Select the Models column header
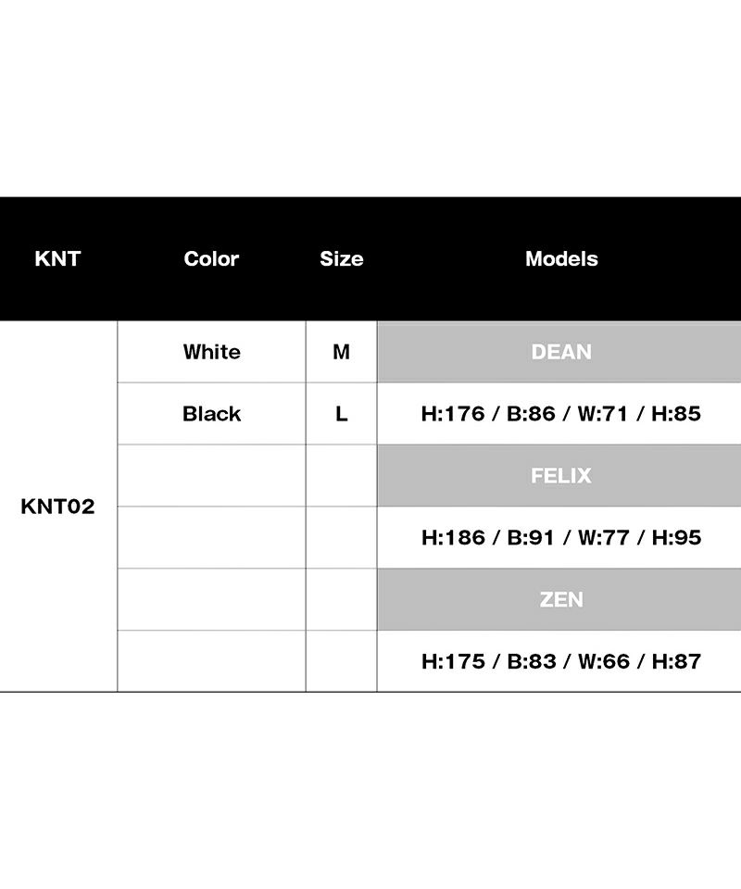Screen dimensions: 741x889 (561, 259)
